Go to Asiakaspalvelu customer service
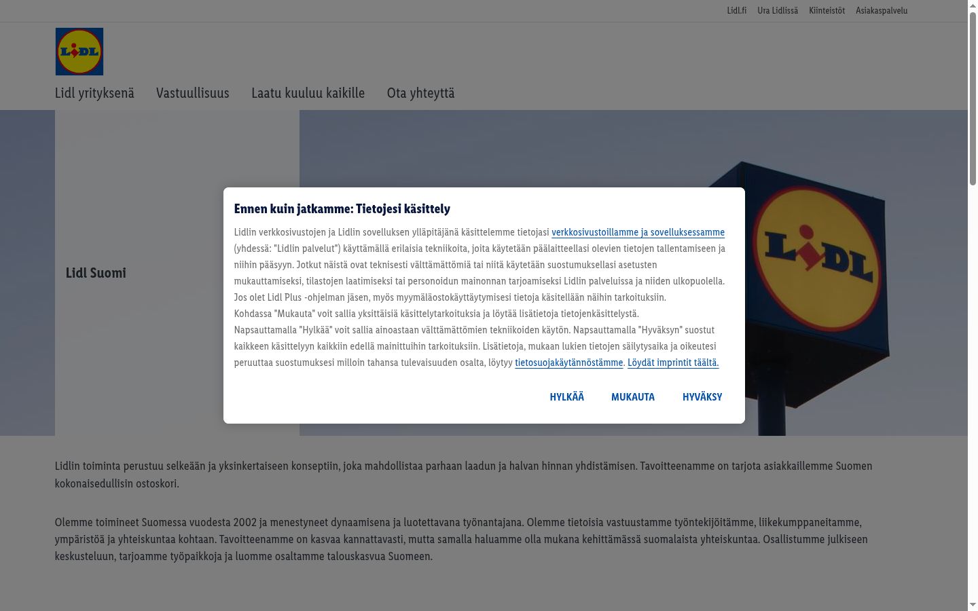The image size is (978, 611). (882, 10)
